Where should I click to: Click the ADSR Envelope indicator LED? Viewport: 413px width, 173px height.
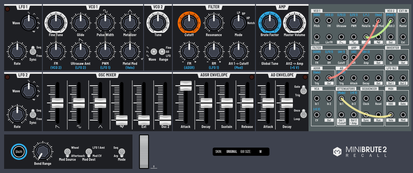pyautogui.click(x=251, y=77)
